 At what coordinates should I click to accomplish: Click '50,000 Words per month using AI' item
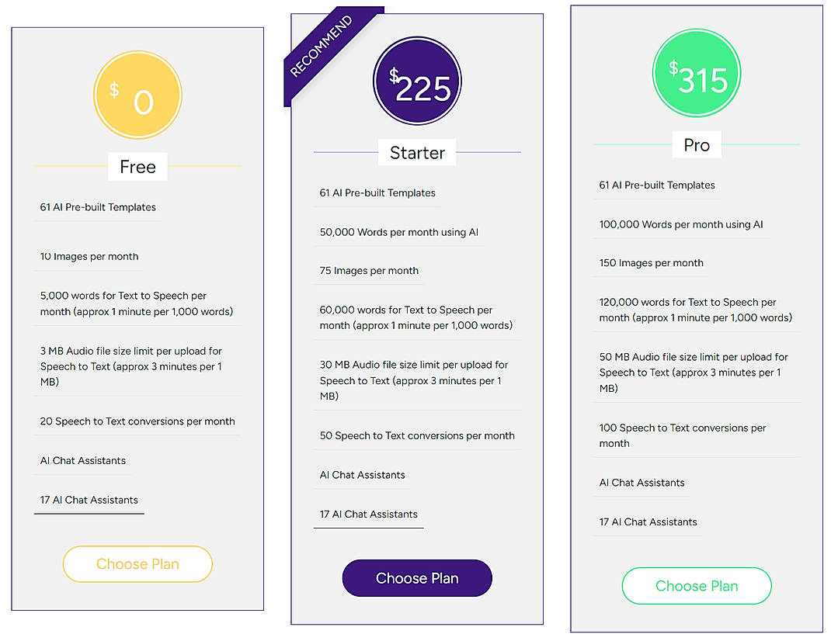(x=398, y=232)
